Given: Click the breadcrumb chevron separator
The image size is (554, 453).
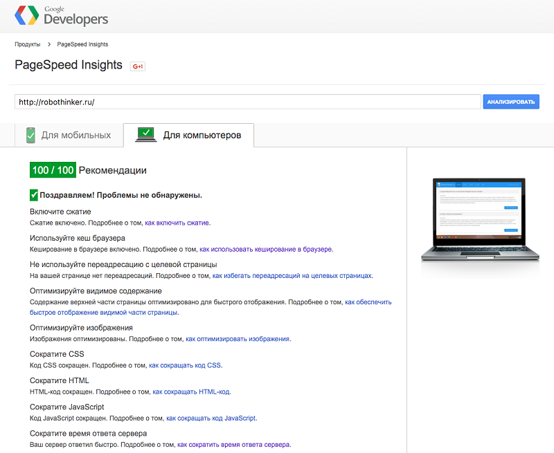Looking at the screenshot, I should coord(49,44).
